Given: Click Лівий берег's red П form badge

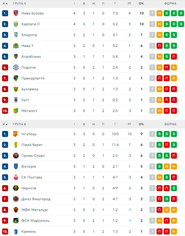Looking at the screenshot, I should [x=167, y=145].
